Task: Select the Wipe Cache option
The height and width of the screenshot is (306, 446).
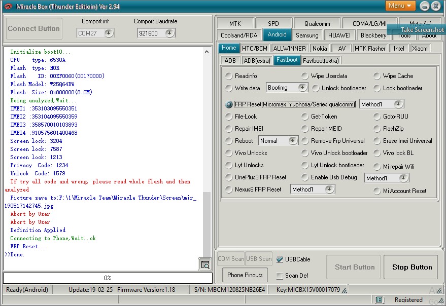Action: point(393,76)
